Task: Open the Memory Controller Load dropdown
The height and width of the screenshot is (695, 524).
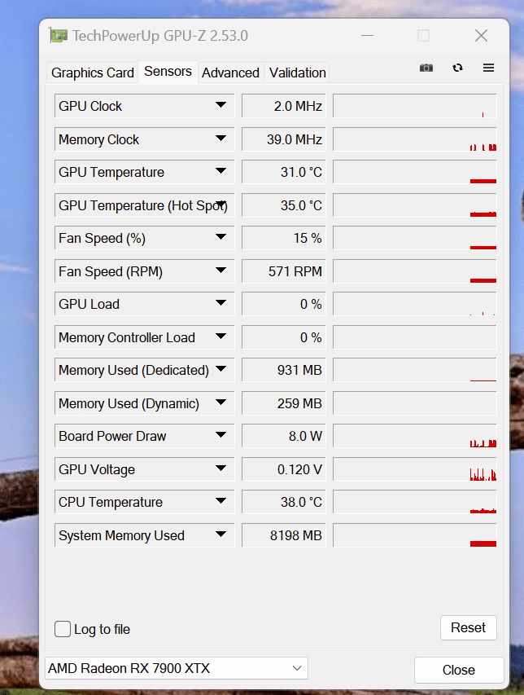Action: tap(221, 337)
